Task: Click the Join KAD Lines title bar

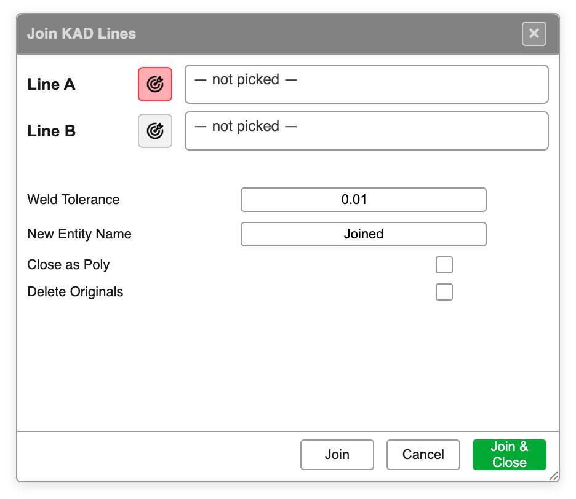Action: [246, 34]
